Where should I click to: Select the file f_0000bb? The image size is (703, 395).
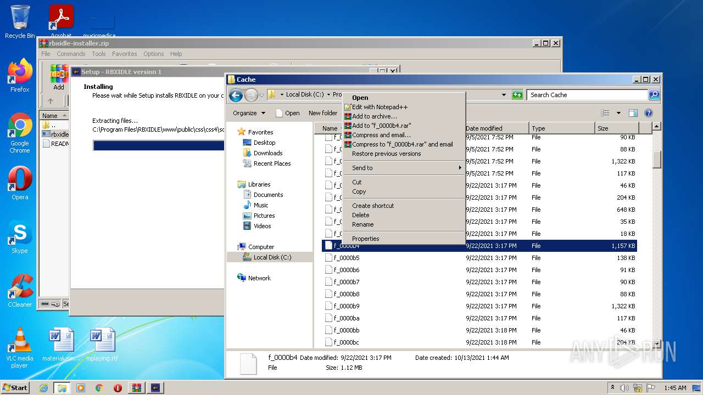click(x=479, y=330)
